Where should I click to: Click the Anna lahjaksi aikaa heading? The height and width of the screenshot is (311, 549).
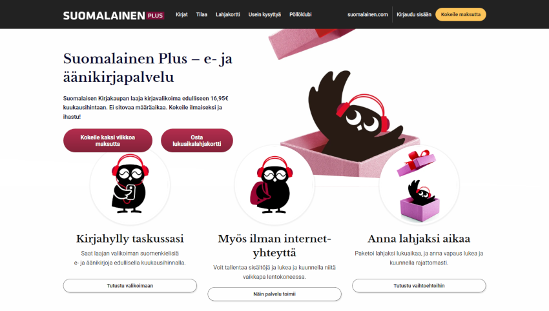(419, 239)
